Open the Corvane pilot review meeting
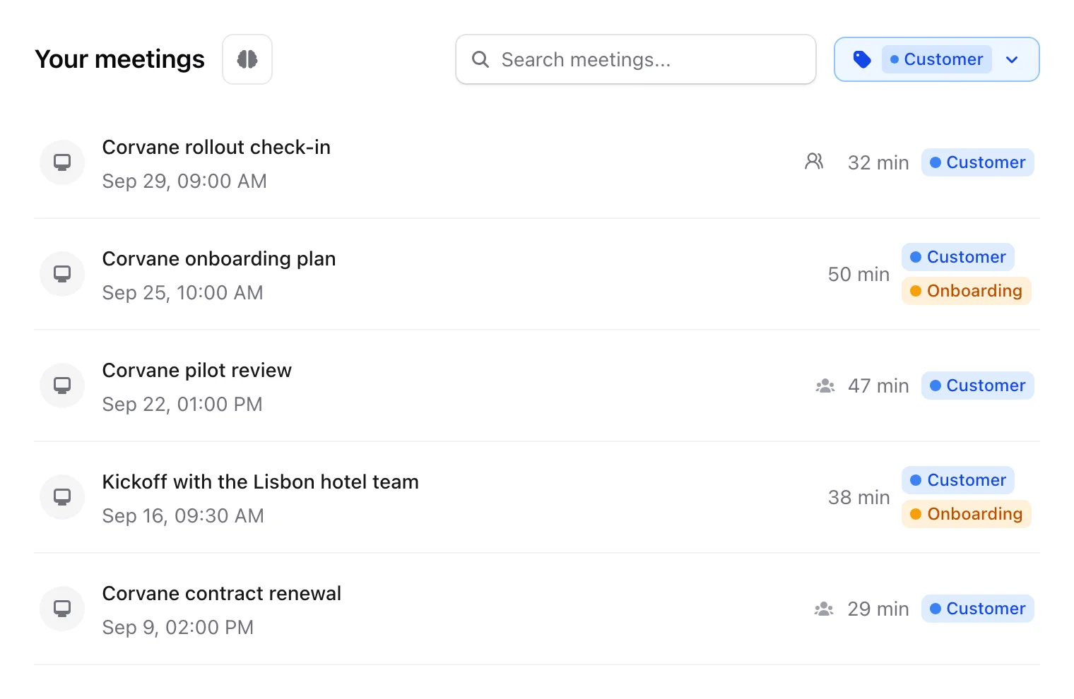 197,370
